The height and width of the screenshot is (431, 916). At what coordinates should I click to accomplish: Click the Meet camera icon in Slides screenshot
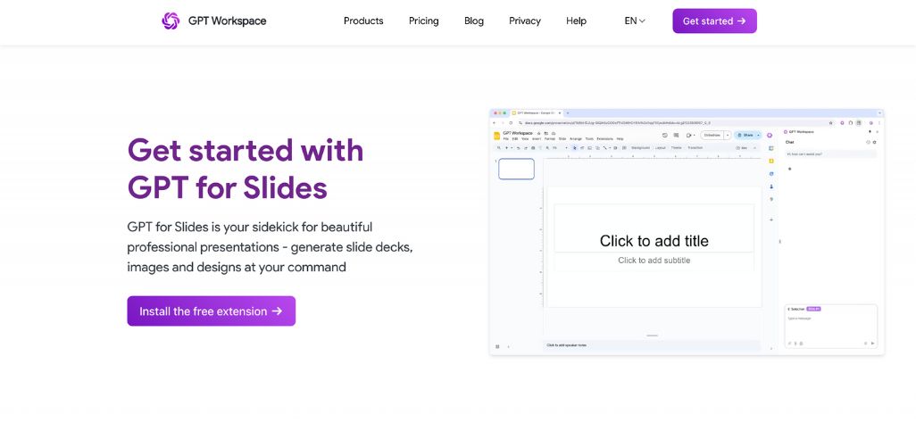[x=688, y=136]
